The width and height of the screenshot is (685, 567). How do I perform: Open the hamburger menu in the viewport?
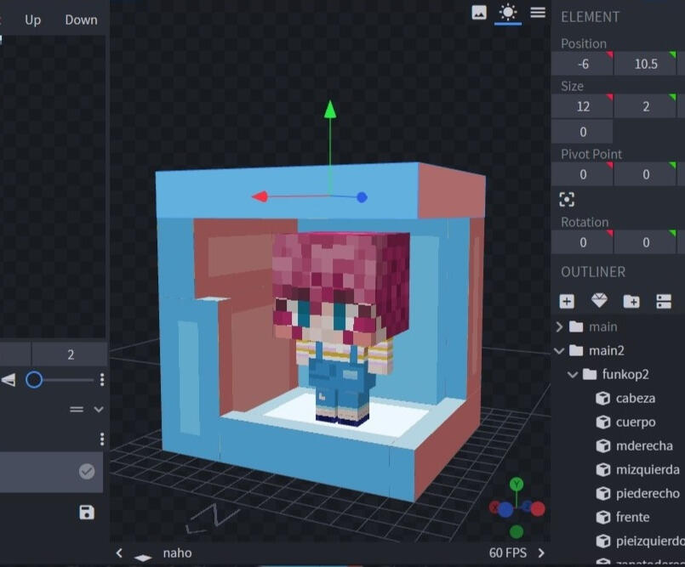click(538, 12)
